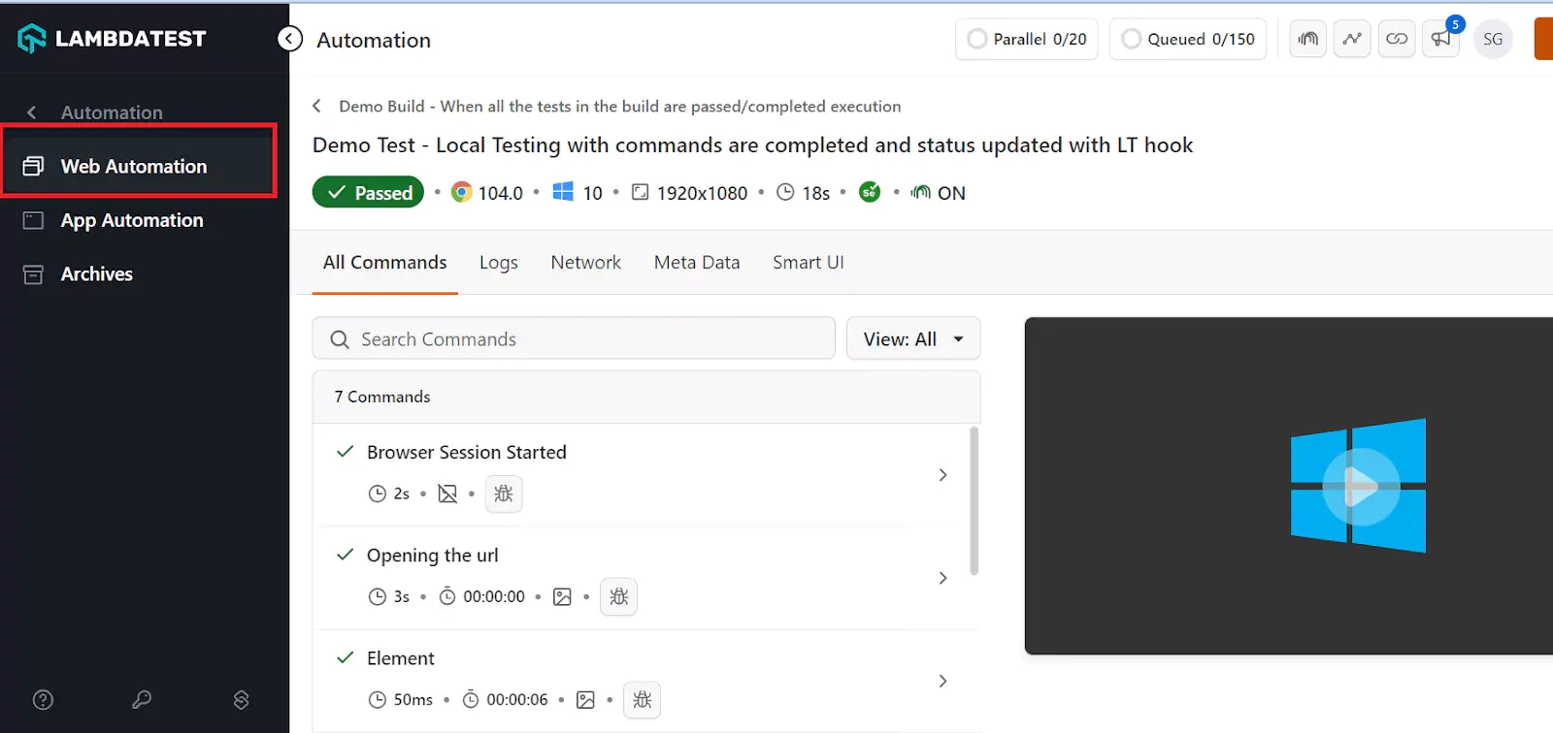This screenshot has height=733, width=1553.
Task: Open the access key icon in the sidebar
Action: 142,700
